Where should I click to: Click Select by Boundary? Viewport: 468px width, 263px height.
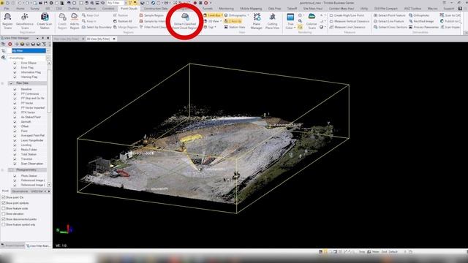click(x=97, y=27)
